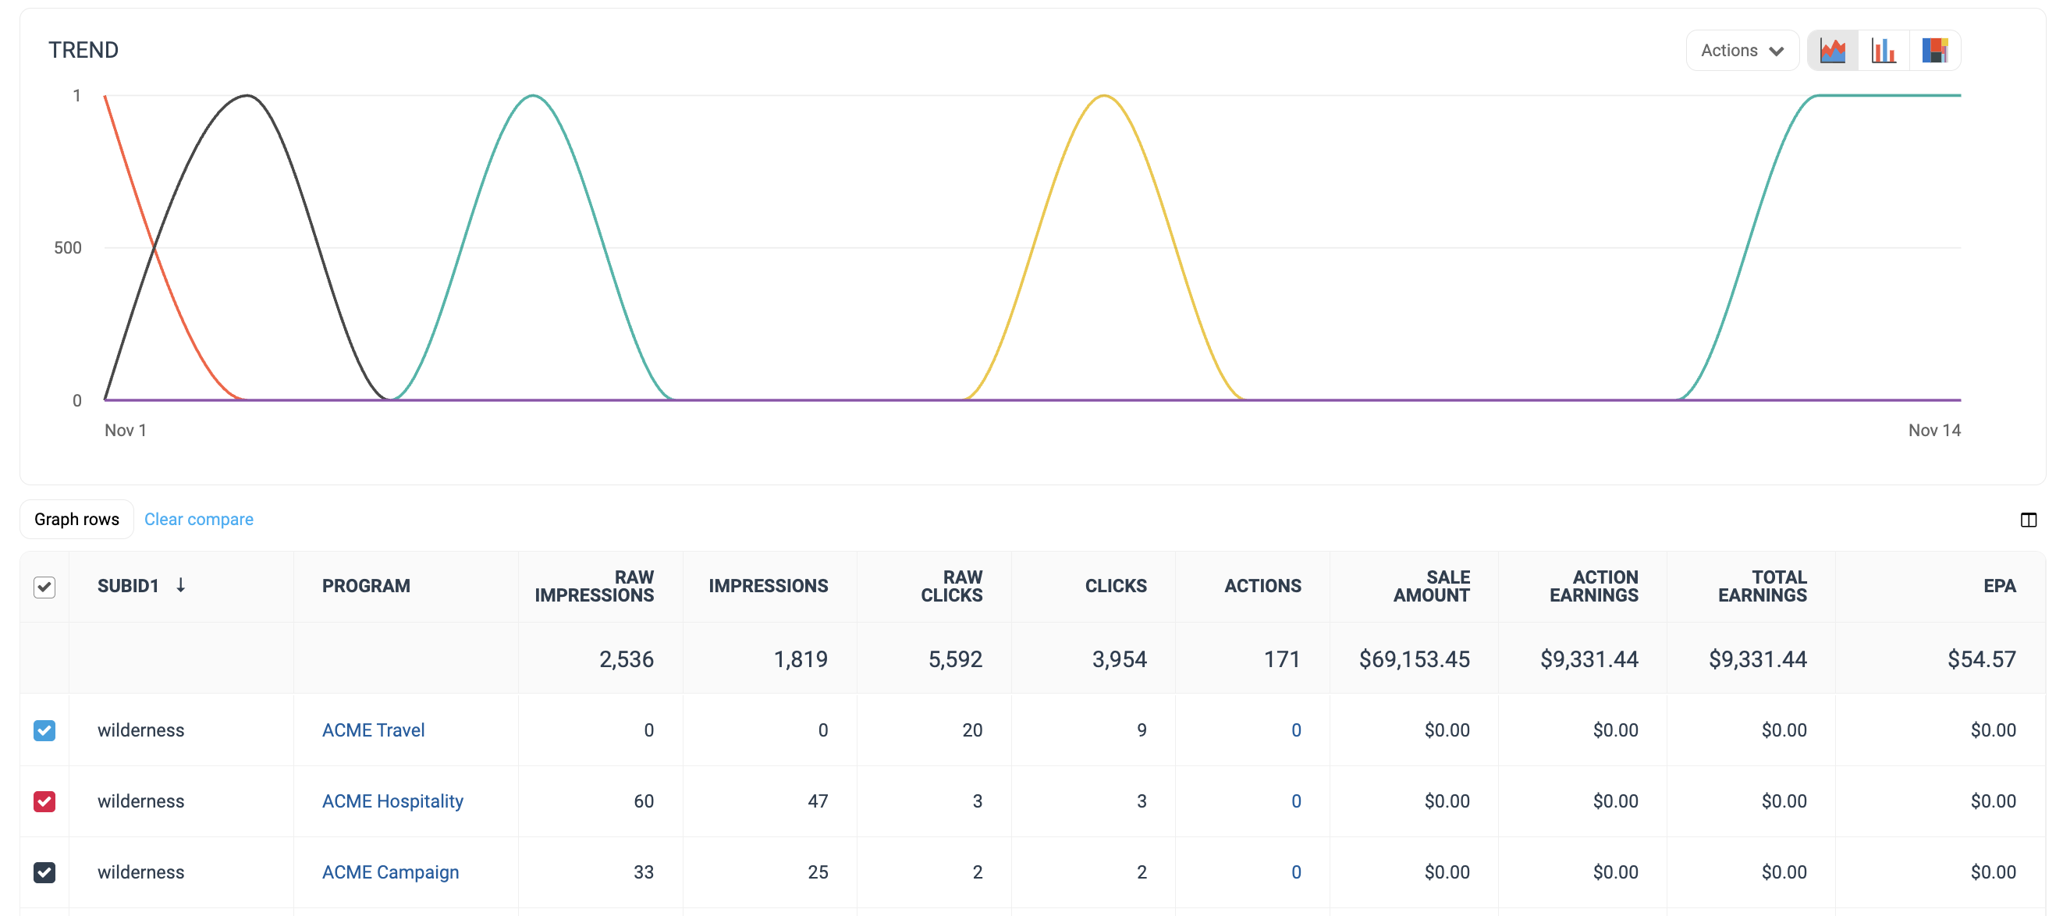Image resolution: width=2063 pixels, height=916 pixels.
Task: Click the ACME Travel actions count
Action: [x=1296, y=730]
